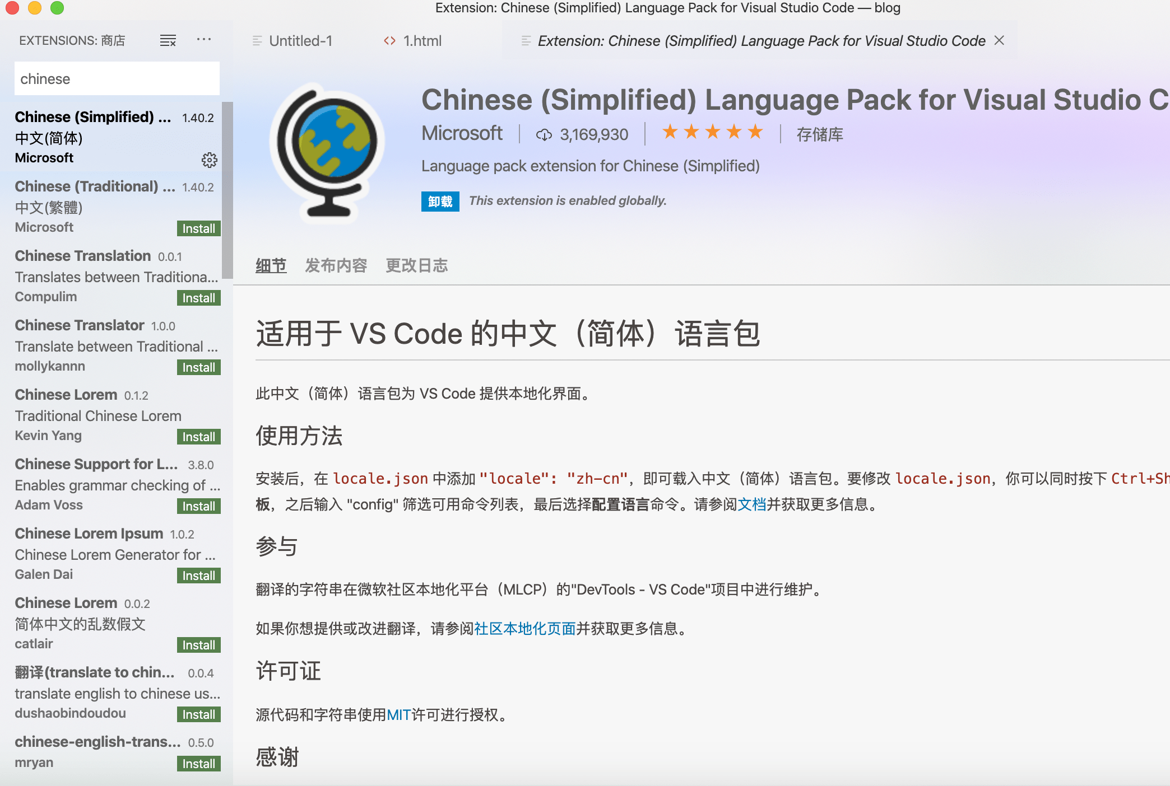Install Chinese Lorem by Kevin Yang
This screenshot has height=786, width=1170.
198,437
